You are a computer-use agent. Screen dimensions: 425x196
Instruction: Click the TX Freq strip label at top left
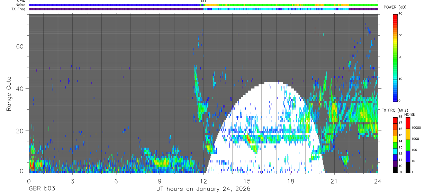[x=18, y=9]
